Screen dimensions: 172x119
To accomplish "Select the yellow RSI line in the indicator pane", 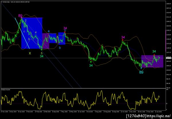I will click(x=80, y=100).
